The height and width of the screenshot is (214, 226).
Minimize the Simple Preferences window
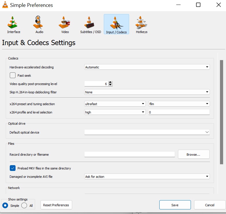(179, 5)
